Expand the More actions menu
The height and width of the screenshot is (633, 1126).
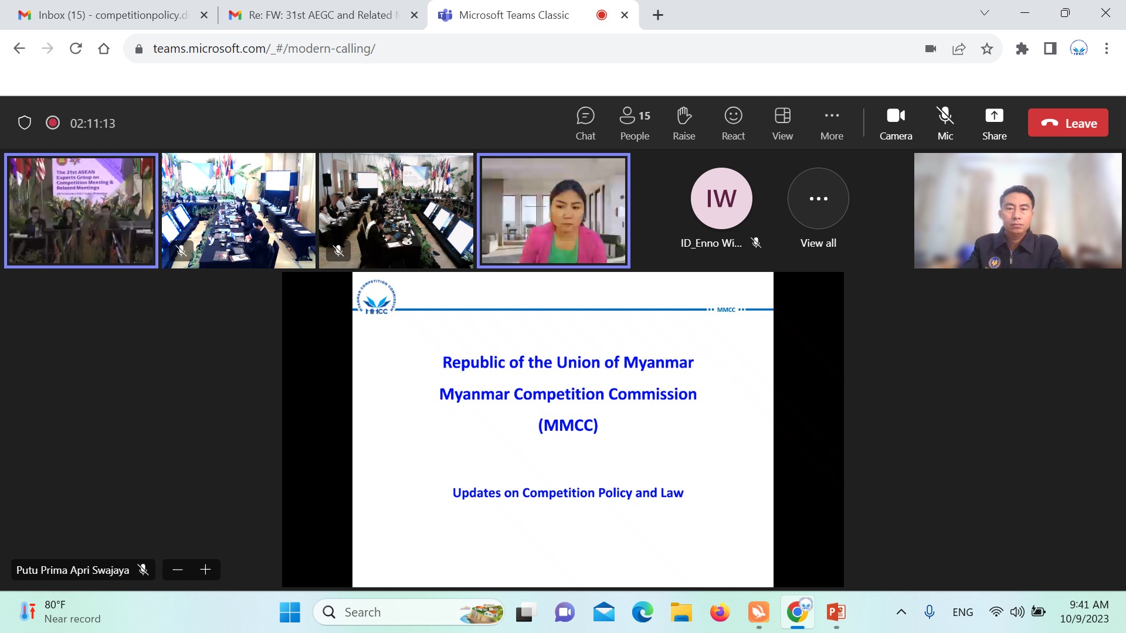click(832, 123)
